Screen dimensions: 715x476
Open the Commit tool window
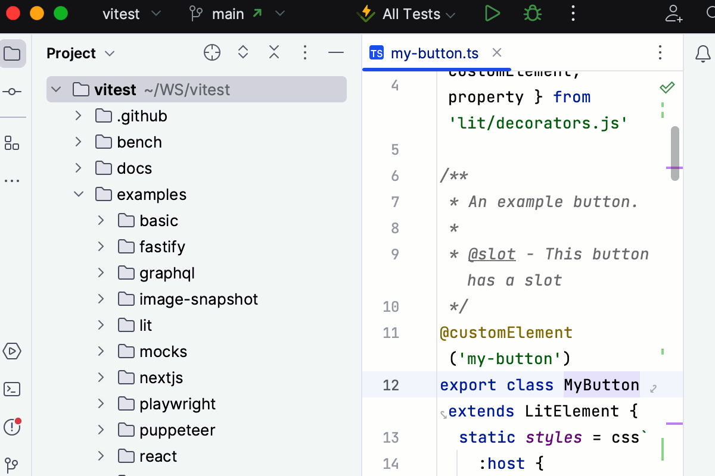pyautogui.click(x=13, y=91)
